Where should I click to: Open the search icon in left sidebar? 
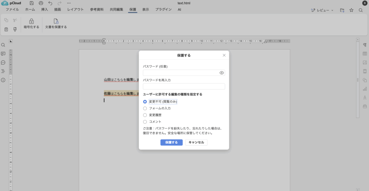tap(3, 45)
